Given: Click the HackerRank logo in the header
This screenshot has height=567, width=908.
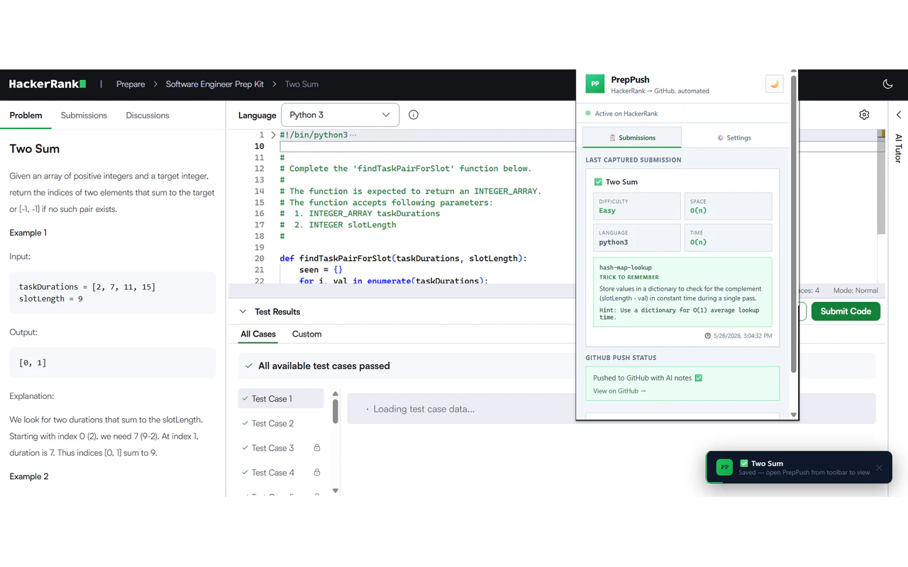Looking at the screenshot, I should pos(48,84).
